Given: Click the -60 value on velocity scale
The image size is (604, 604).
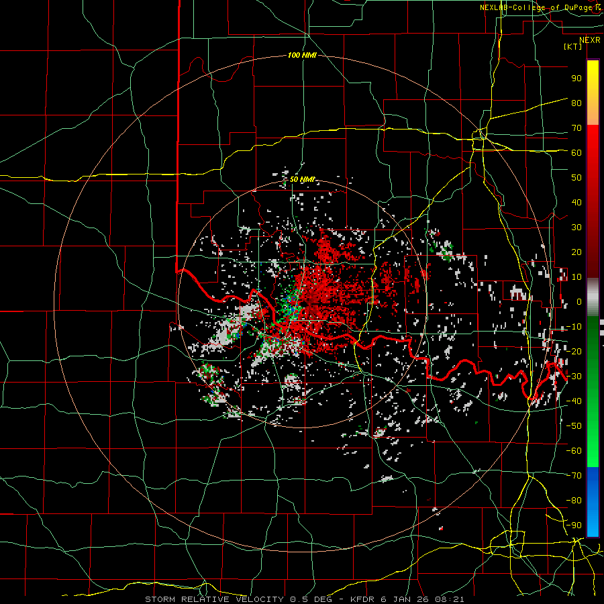Looking at the screenshot, I should (574, 451).
